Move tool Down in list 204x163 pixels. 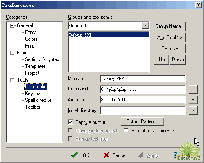pyautogui.click(x=178, y=59)
